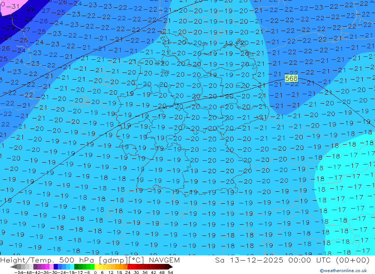This screenshot has width=375, height=274.
Task: Click the '-54' legend scale value
Action: coord(19,273)
